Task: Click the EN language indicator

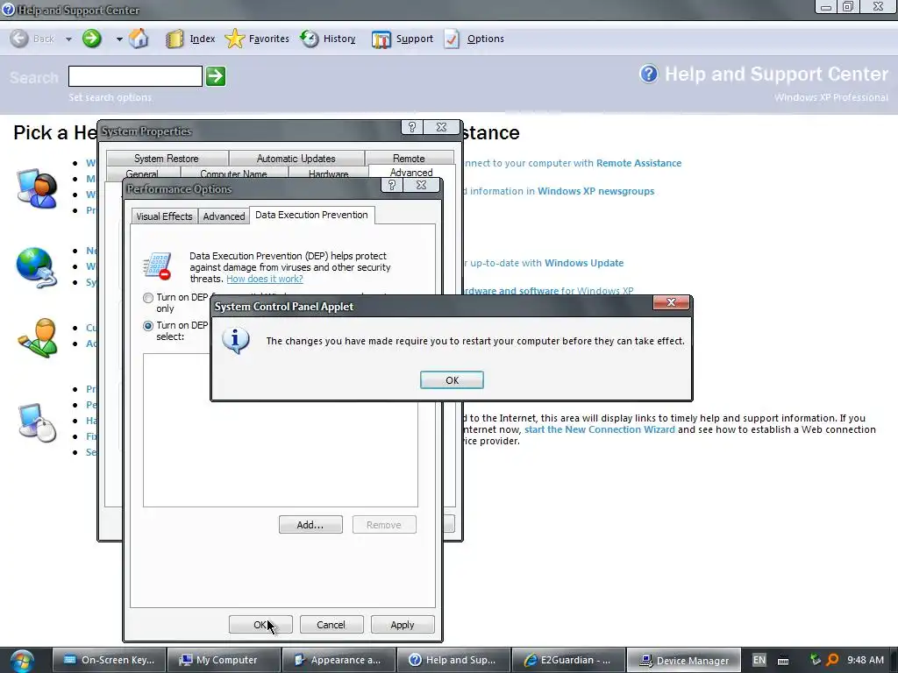Action: pos(759,660)
